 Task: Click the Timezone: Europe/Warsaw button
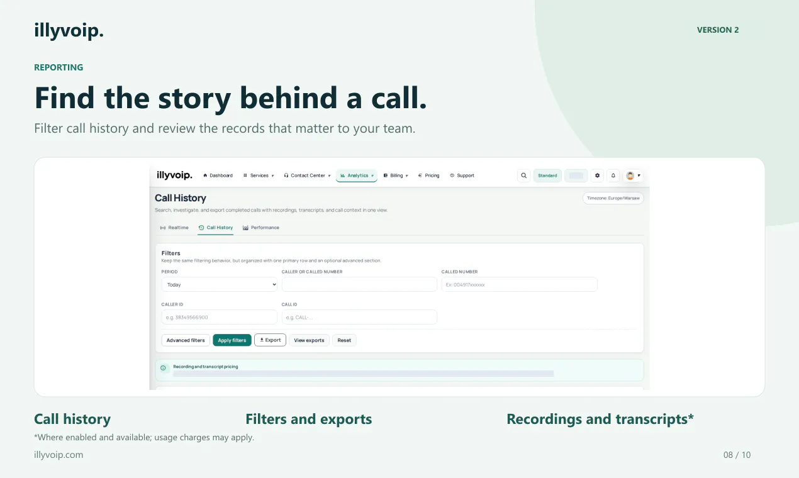[613, 198]
